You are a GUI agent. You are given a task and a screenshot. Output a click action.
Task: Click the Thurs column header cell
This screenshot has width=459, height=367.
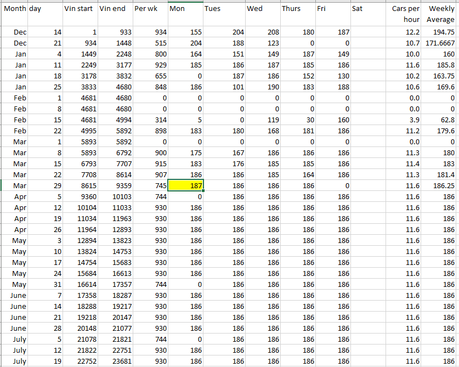coord(297,9)
